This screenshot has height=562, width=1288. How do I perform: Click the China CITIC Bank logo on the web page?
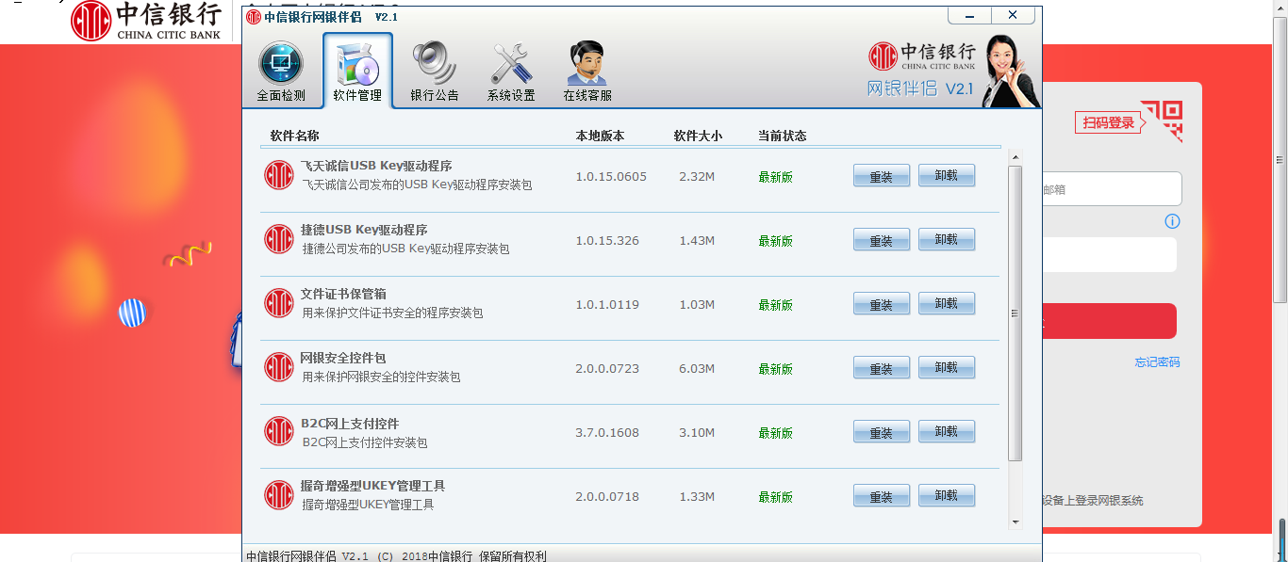pos(146,21)
